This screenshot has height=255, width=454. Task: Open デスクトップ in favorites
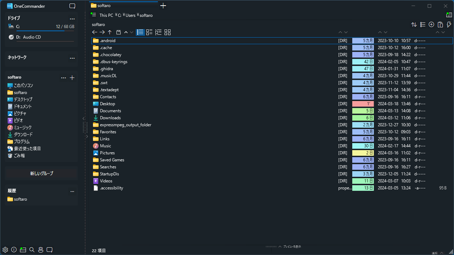coord(20,100)
